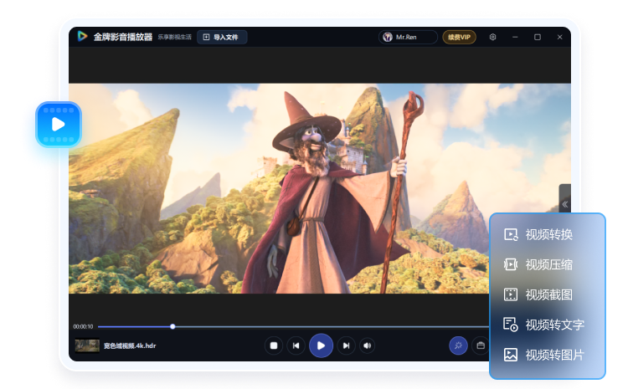Viewport: 633px width, 389px height.
Task: Open the toolbox icon in bottom bar
Action: [x=481, y=345]
